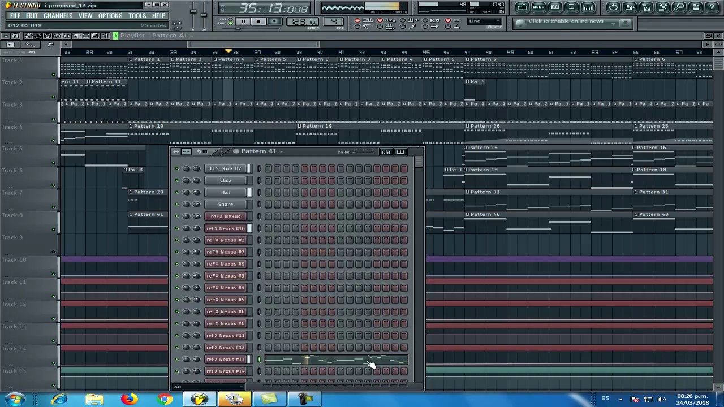Select the mute tool in Playlist toolbar
Screen dimensions: 724x407
coord(57,36)
